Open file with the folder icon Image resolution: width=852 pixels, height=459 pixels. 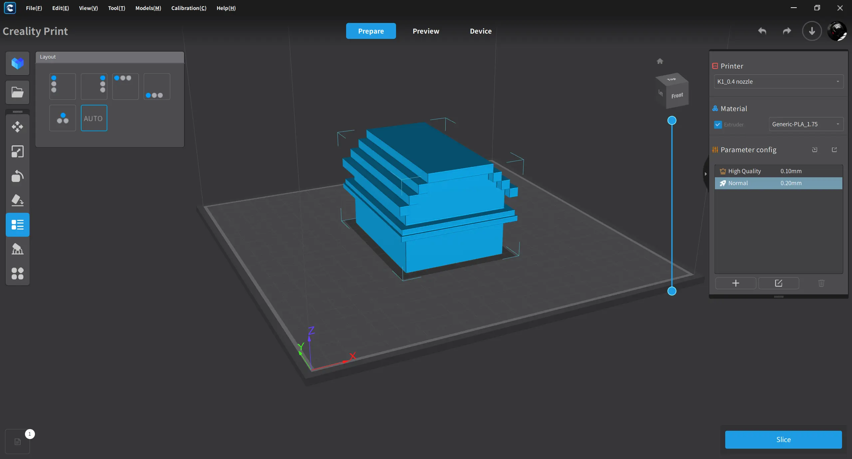(x=18, y=92)
